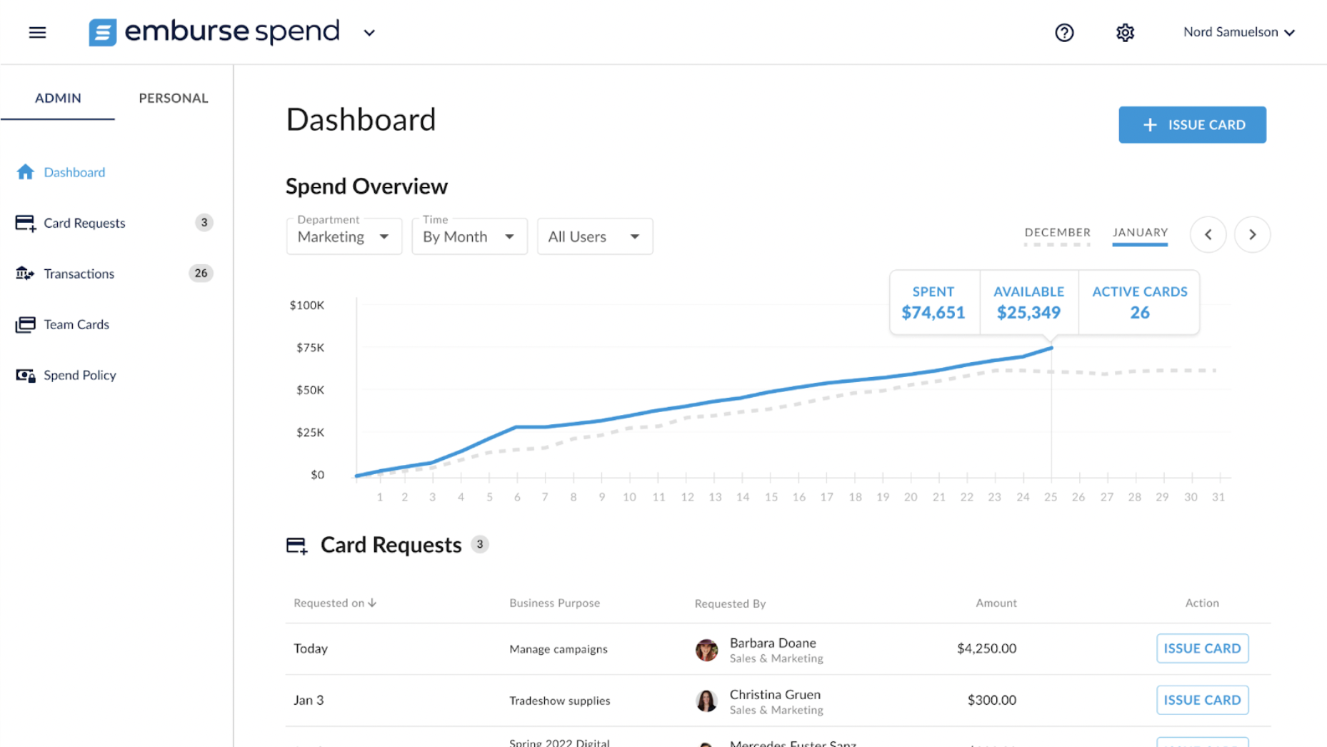Select the Team Cards sidebar icon
1327x747 pixels.
(25, 324)
